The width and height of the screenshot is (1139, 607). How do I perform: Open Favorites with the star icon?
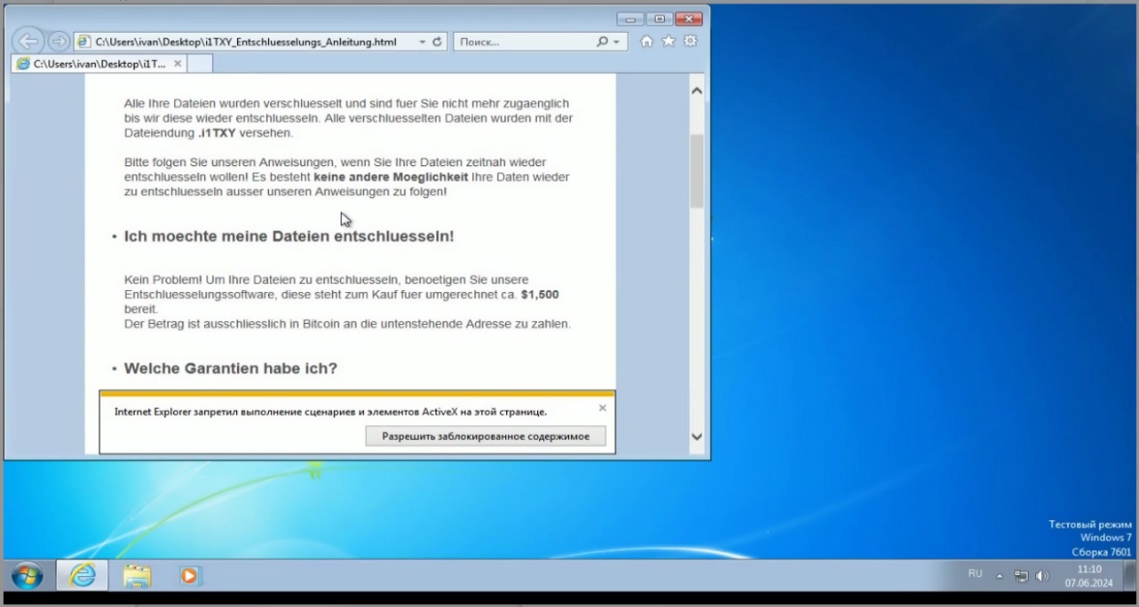click(x=668, y=42)
